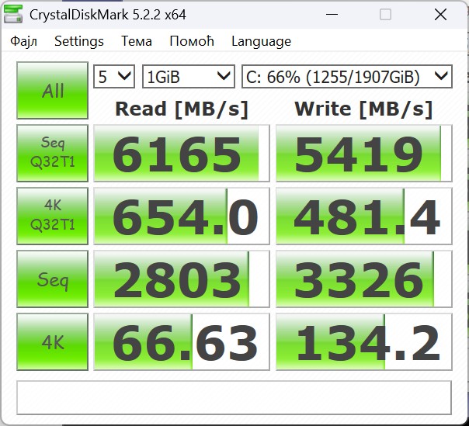Screen dimensions: 469x426
Task: Click the 4K Q32T1 write result 481.4
Action: point(363,216)
